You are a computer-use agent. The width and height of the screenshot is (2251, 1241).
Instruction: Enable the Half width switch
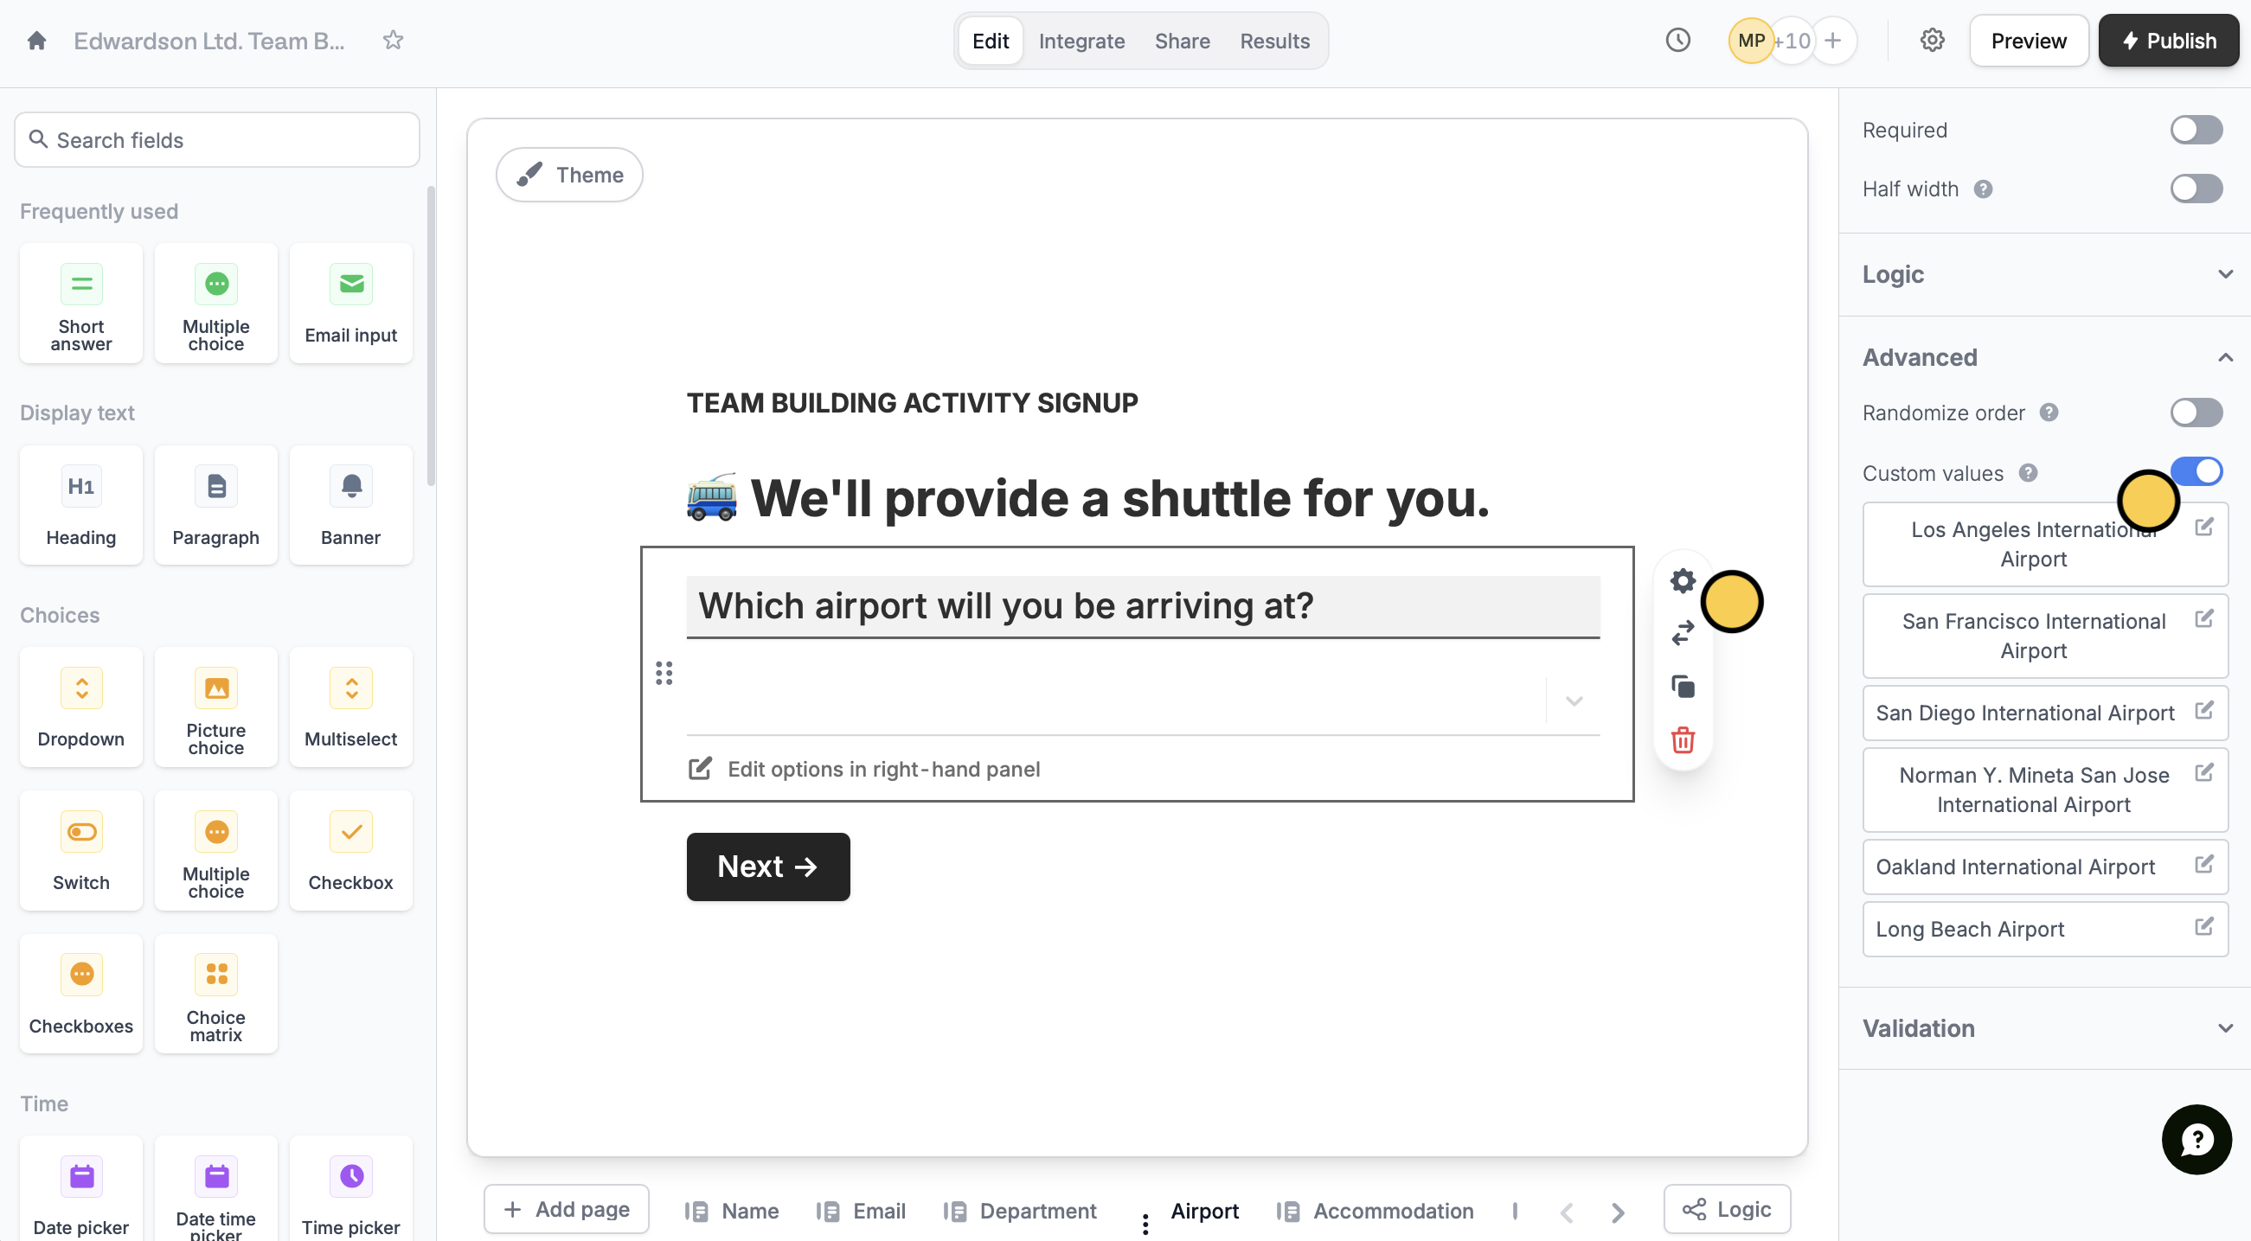pos(2195,189)
